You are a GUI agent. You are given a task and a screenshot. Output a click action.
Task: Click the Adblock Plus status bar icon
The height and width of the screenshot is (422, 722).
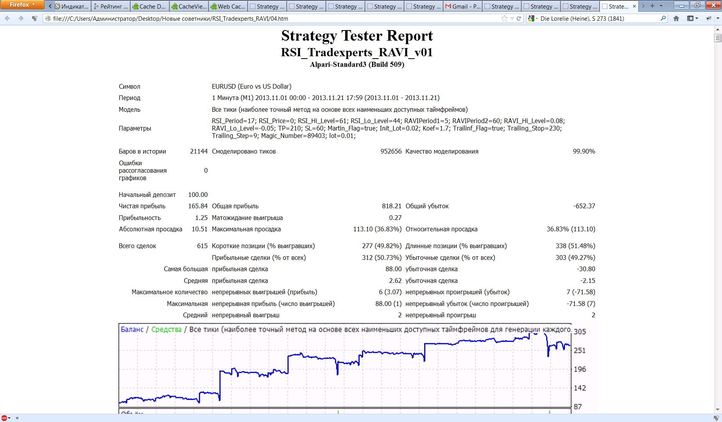pyautogui.click(x=5, y=418)
